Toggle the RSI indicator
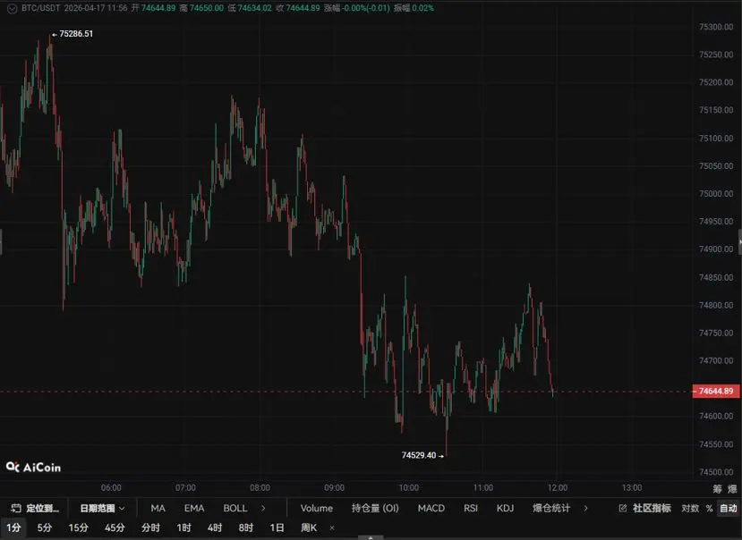The height and width of the screenshot is (540, 742). 471,509
